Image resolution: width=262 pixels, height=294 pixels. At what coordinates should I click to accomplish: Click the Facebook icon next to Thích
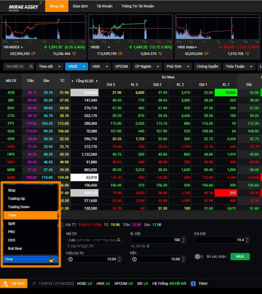[193, 284]
